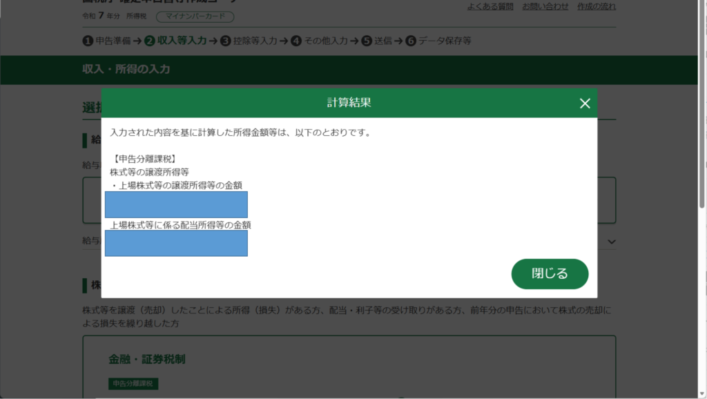707x399 pixels.
Task: Click the step 5 送信 number icon
Action: tap(367, 41)
